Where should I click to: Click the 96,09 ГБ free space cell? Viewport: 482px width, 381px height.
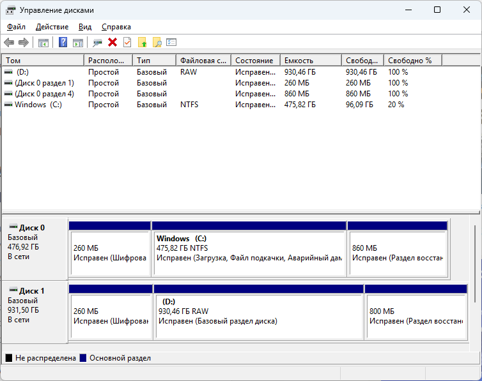pyautogui.click(x=359, y=105)
